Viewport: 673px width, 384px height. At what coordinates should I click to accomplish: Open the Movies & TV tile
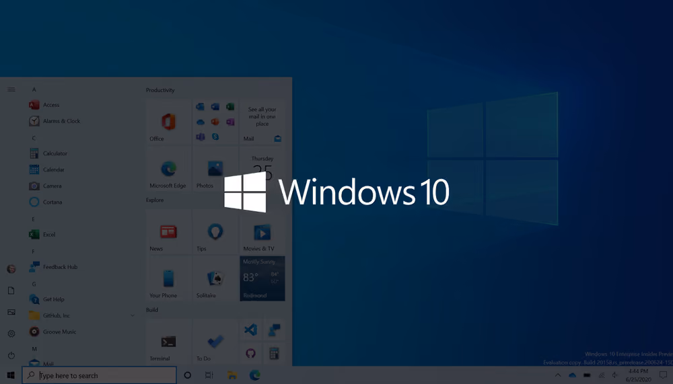click(x=262, y=232)
